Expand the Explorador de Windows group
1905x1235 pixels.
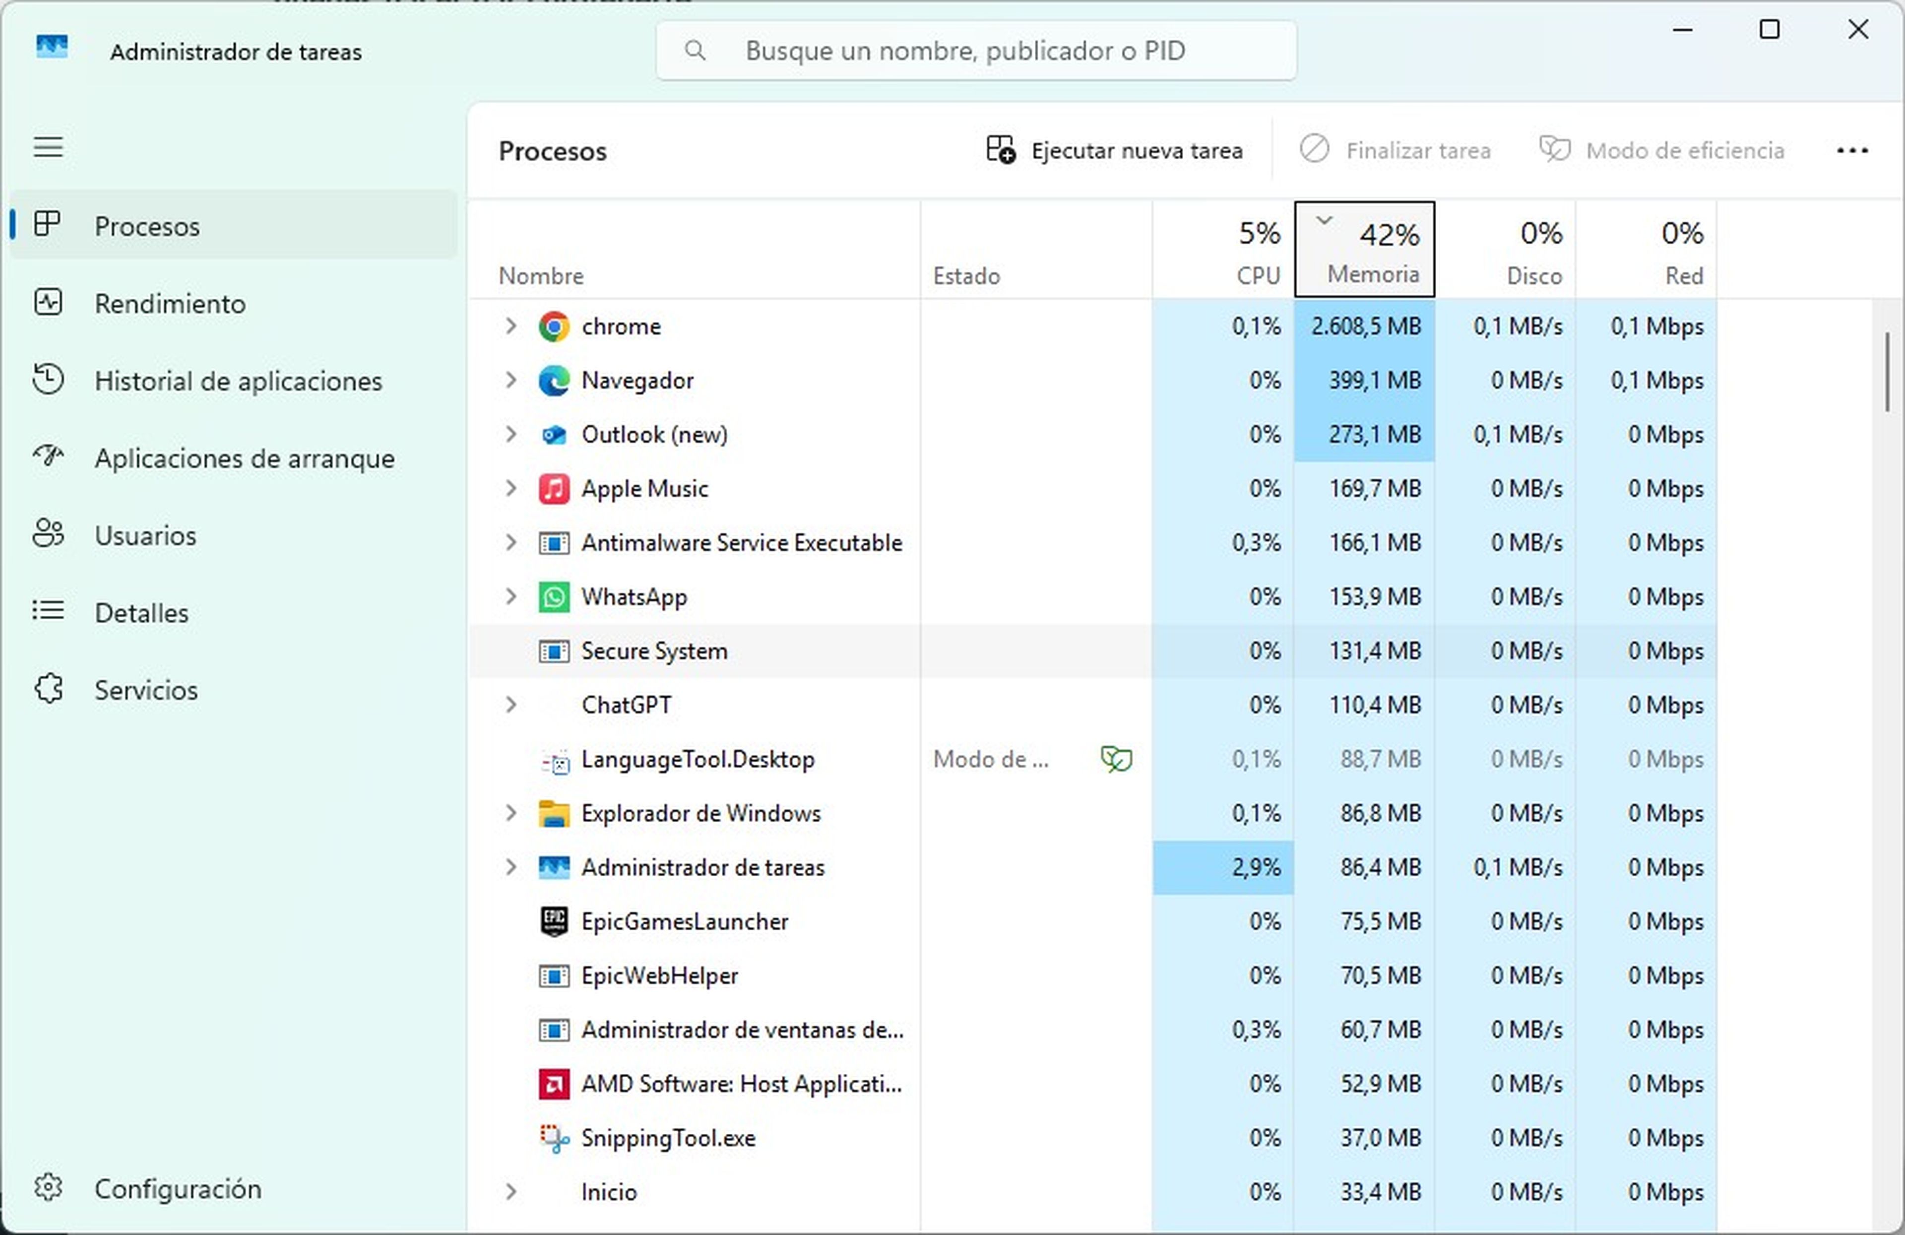[x=510, y=814]
